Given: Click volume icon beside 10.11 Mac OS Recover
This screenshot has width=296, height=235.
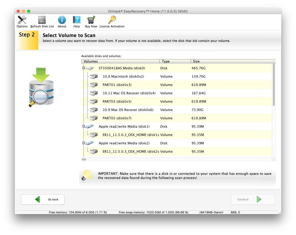Looking at the screenshot, I should pos(94,93).
